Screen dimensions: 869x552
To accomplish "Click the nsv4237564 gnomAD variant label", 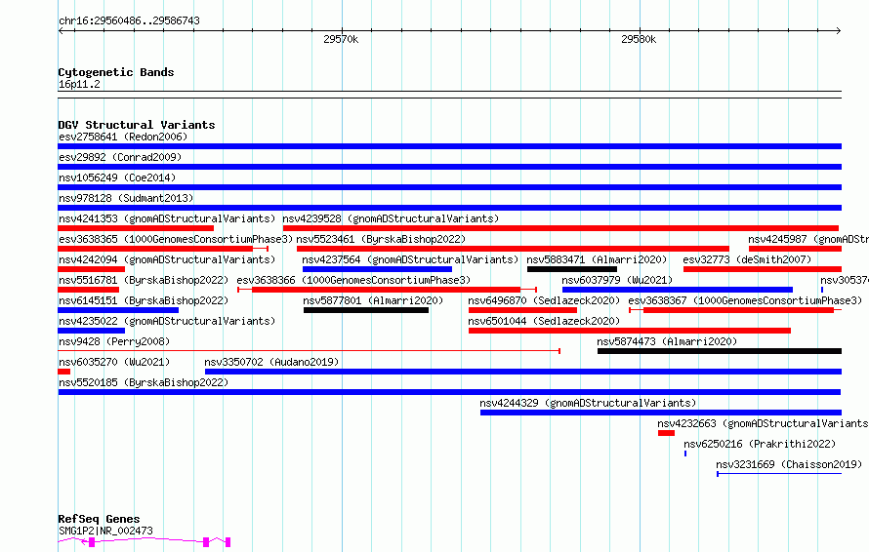I will (410, 259).
